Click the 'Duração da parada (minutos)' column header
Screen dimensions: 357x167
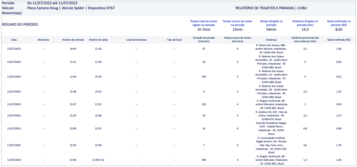(x=204, y=39)
